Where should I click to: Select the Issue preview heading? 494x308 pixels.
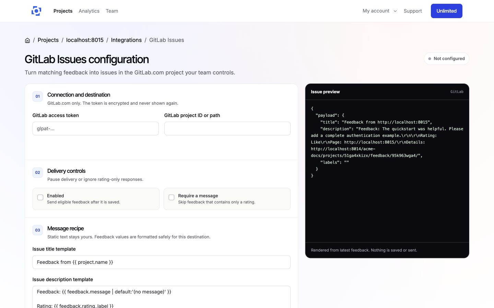(x=325, y=92)
